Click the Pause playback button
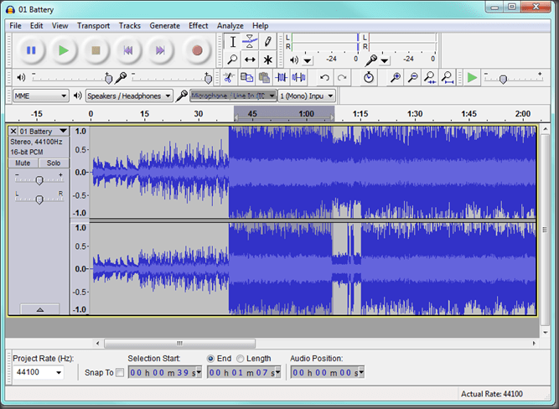 (x=31, y=50)
